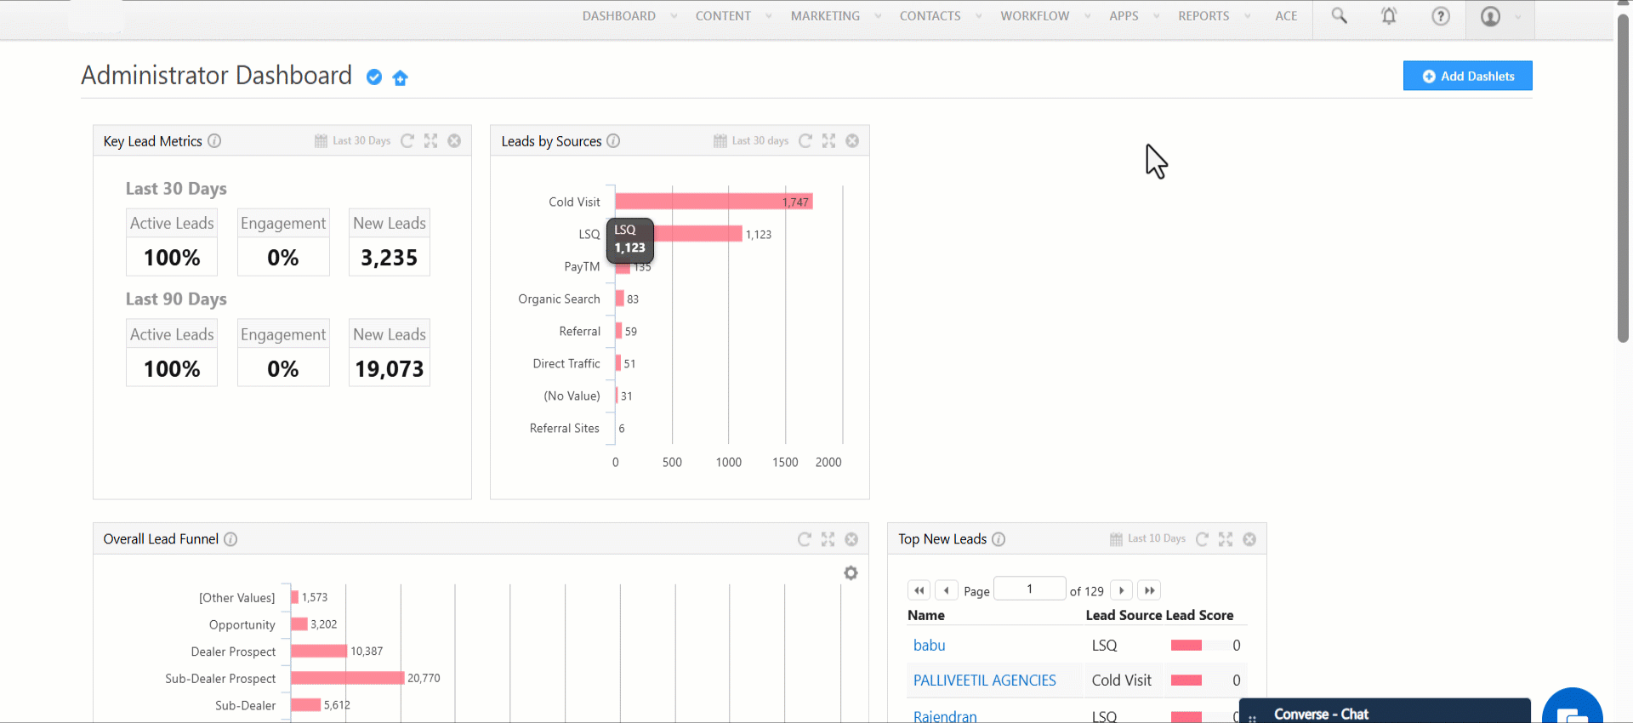This screenshot has width=1633, height=723.
Task: Open lead PALLIVEETIL AGENCIES
Action: (x=984, y=680)
